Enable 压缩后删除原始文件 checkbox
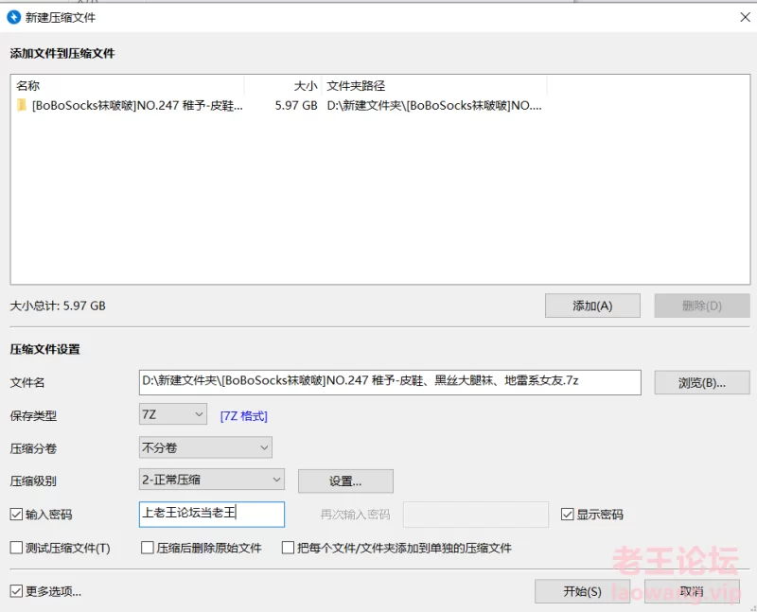 [148, 548]
